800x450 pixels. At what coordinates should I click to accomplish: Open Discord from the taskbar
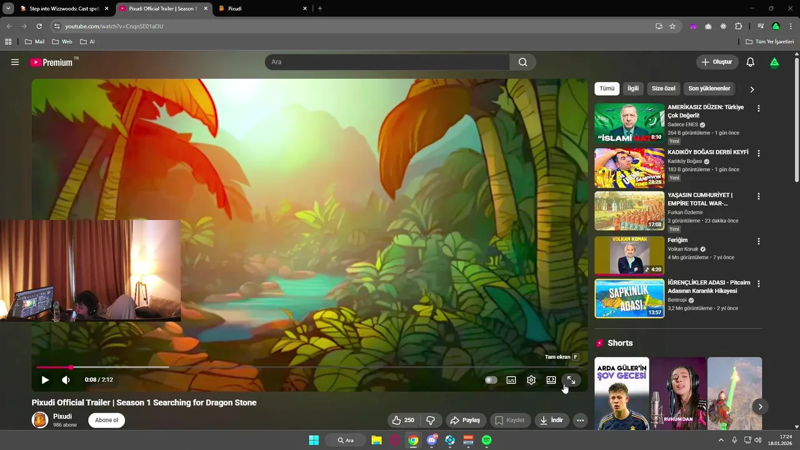[431, 440]
